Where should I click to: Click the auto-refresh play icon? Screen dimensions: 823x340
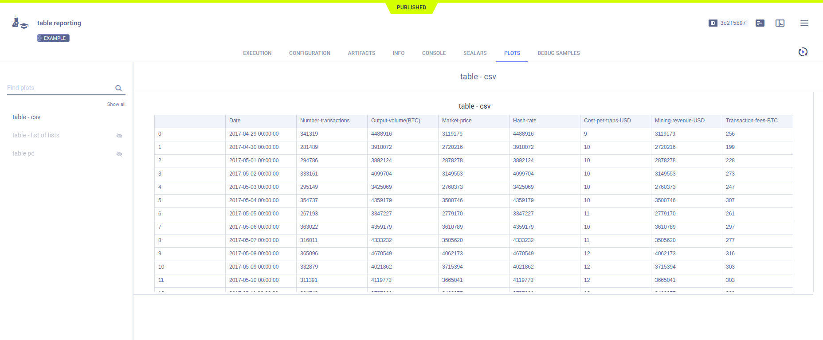pos(803,52)
